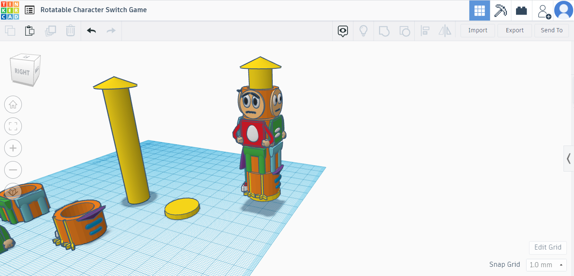Click the Show all lightbulb icon

pyautogui.click(x=363, y=31)
